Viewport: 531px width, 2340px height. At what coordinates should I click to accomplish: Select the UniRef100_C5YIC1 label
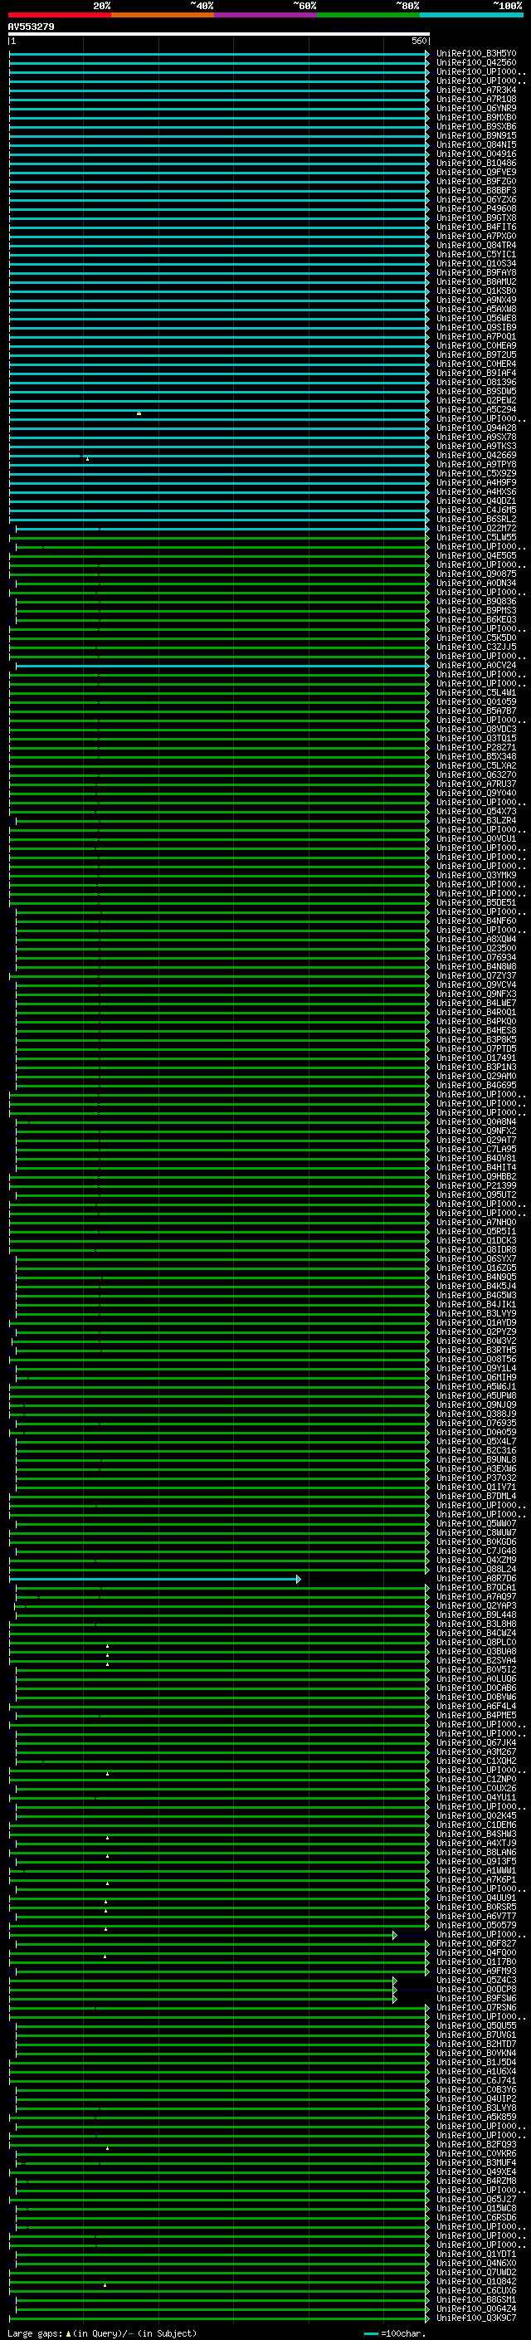(475, 254)
